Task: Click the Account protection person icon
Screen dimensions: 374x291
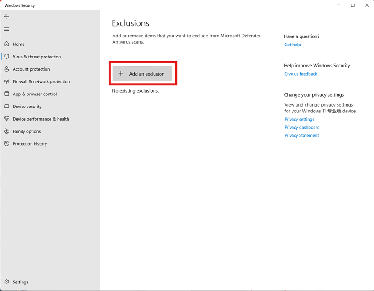Action: [7, 69]
